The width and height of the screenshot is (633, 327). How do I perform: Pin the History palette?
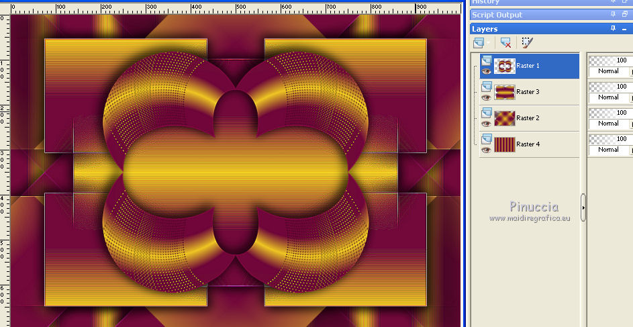click(x=614, y=1)
